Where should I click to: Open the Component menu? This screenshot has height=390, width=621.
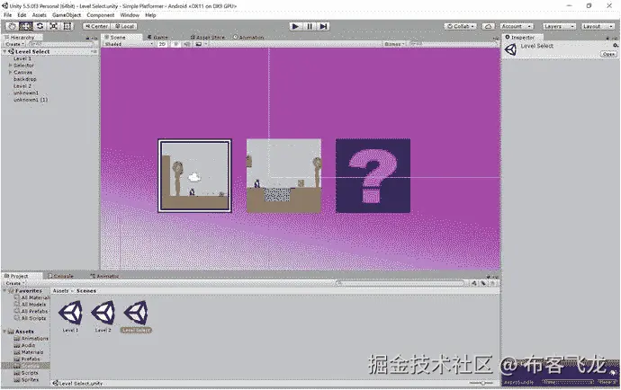click(x=101, y=15)
